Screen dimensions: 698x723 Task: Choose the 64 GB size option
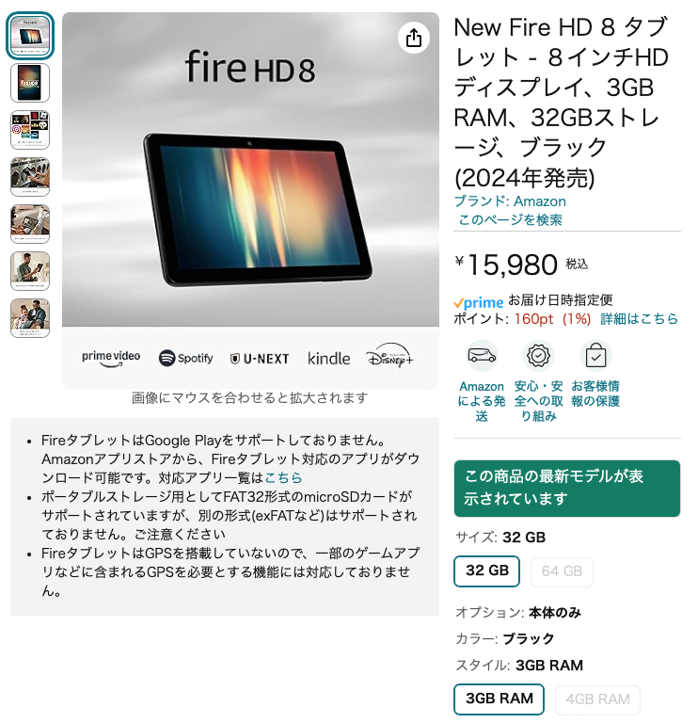point(562,571)
